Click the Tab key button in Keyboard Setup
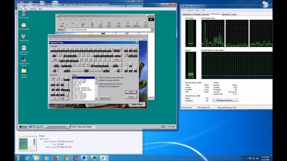Image resolution: width=287 pixels, height=161 pixels. (x=54, y=55)
